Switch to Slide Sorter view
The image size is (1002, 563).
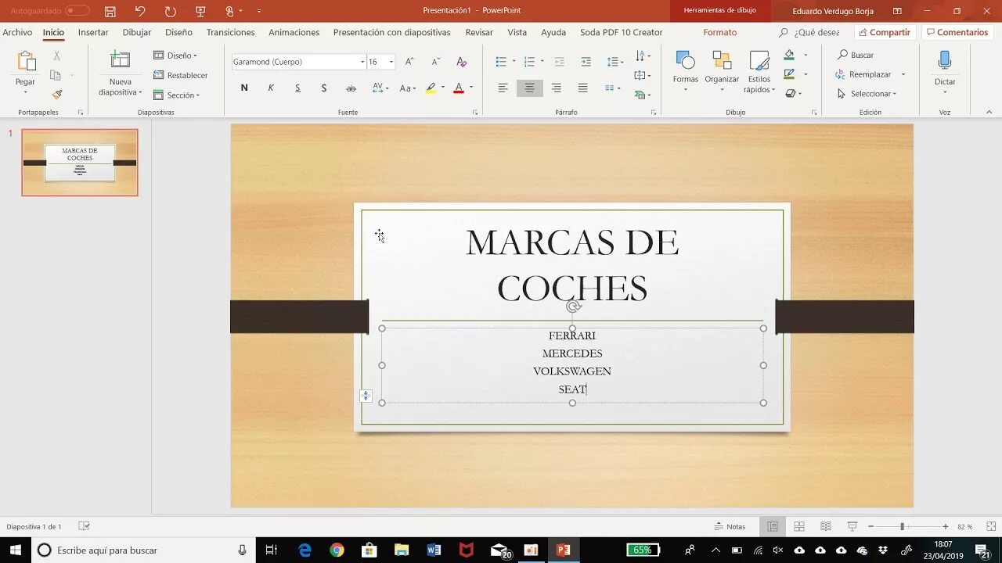coord(799,526)
